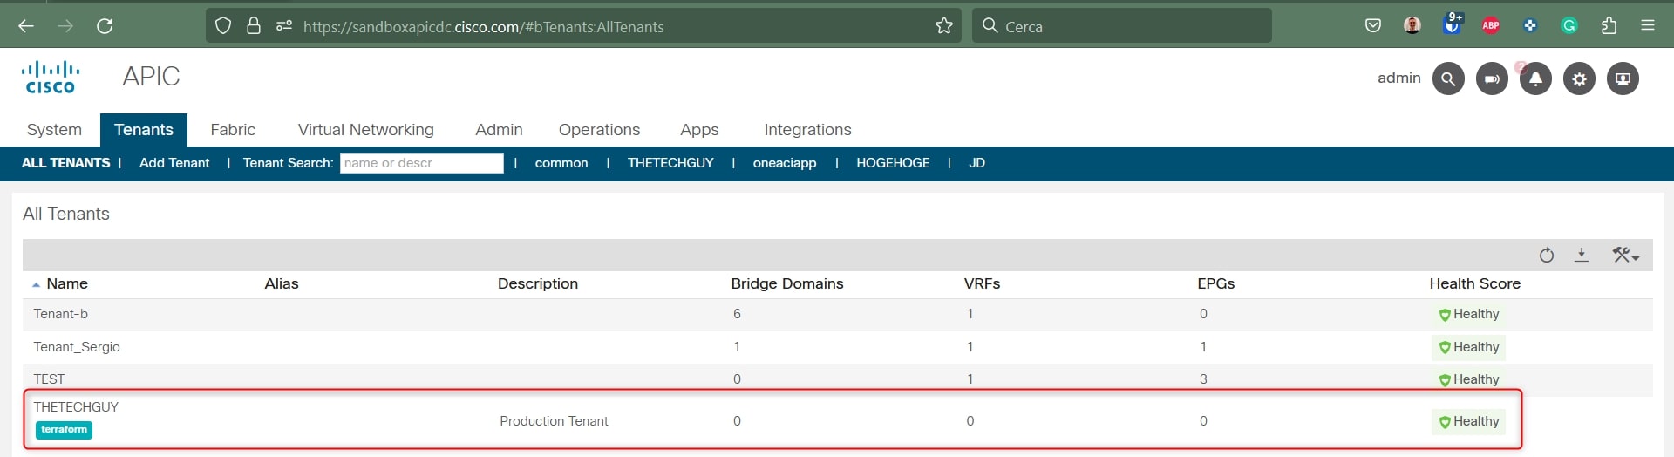Open the Firefox hamburger menu
The width and height of the screenshot is (1674, 457).
(x=1647, y=26)
